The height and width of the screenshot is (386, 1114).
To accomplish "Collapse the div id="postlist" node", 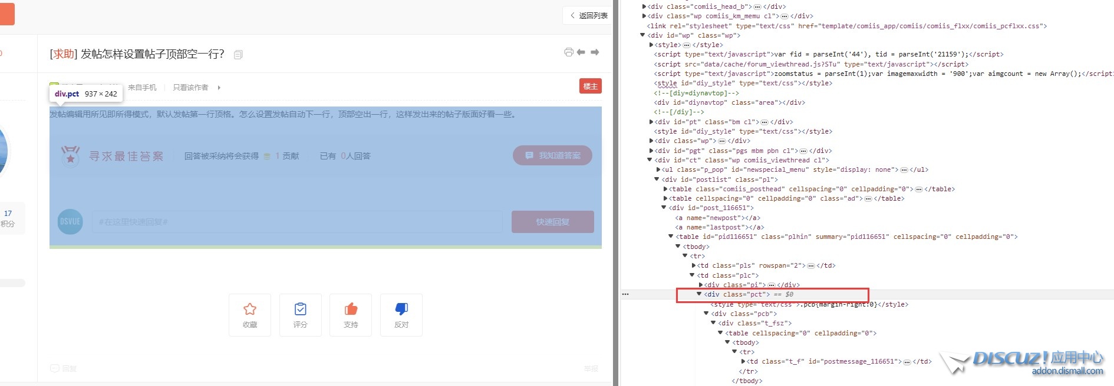I will (657, 179).
